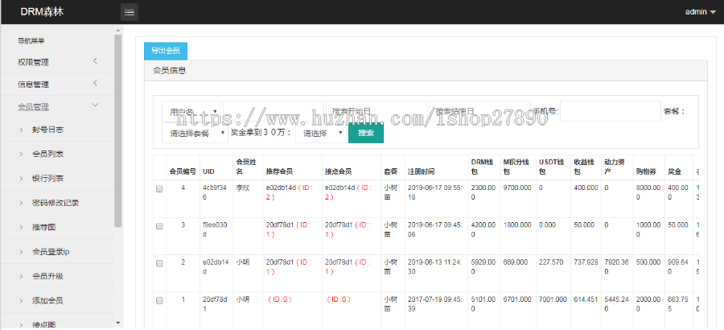Click the sidebar scrollbar thumb
Viewport: 724px width, 330px height.
click(117, 131)
